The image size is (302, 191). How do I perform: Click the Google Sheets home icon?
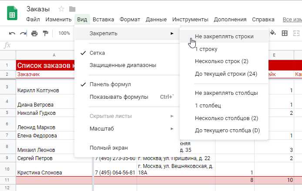(13, 14)
